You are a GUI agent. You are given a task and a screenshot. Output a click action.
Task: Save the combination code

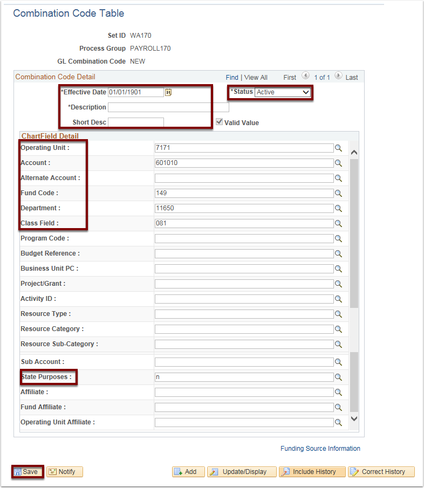tap(27, 472)
